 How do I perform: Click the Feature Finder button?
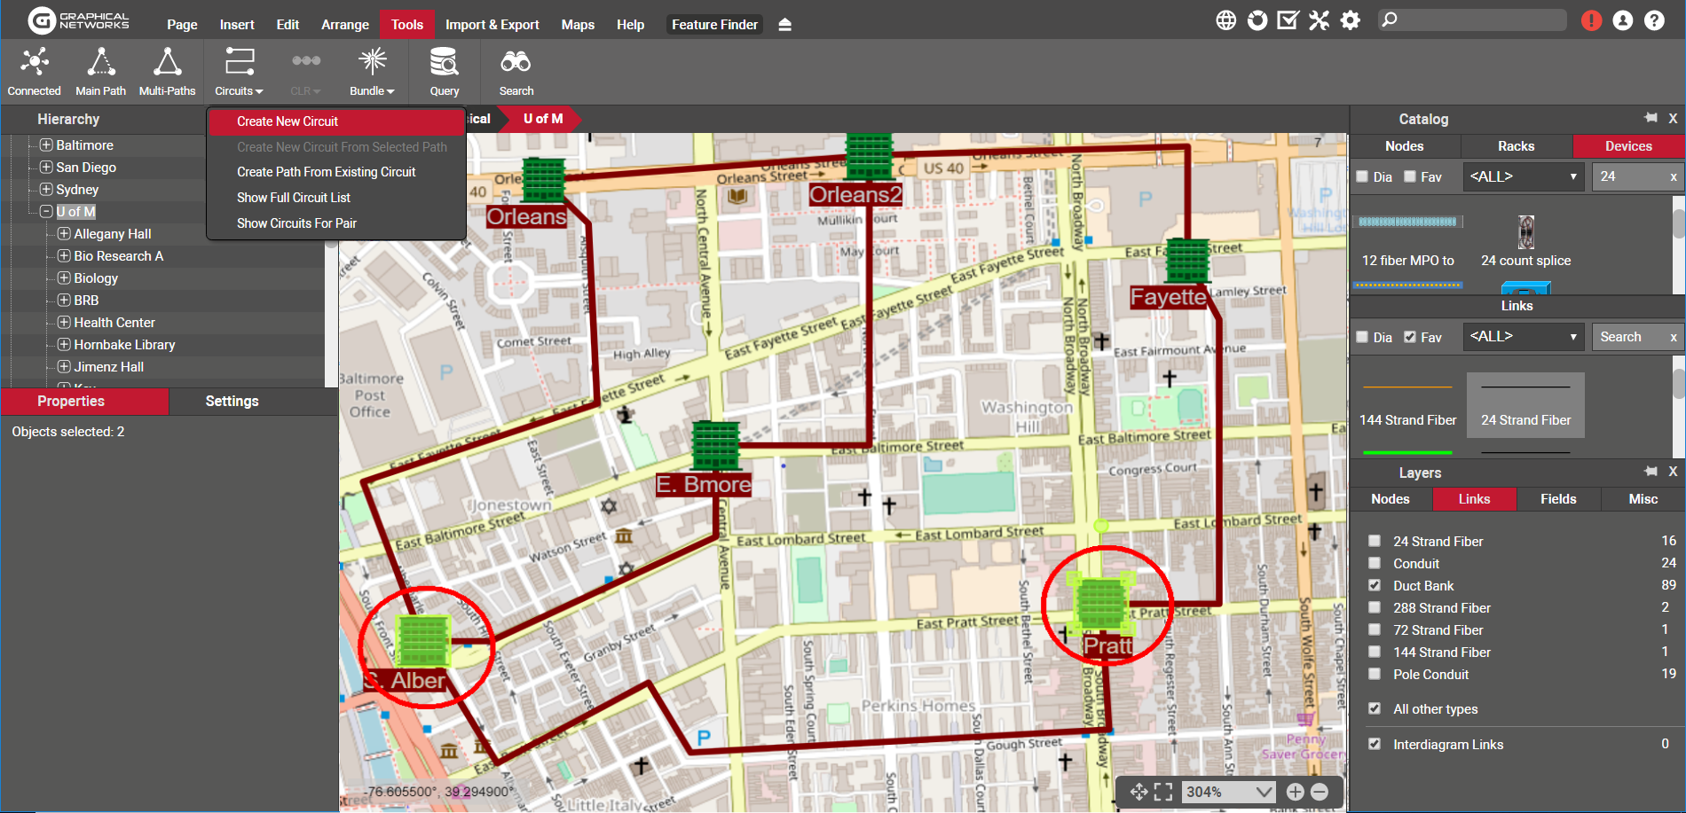[714, 25]
